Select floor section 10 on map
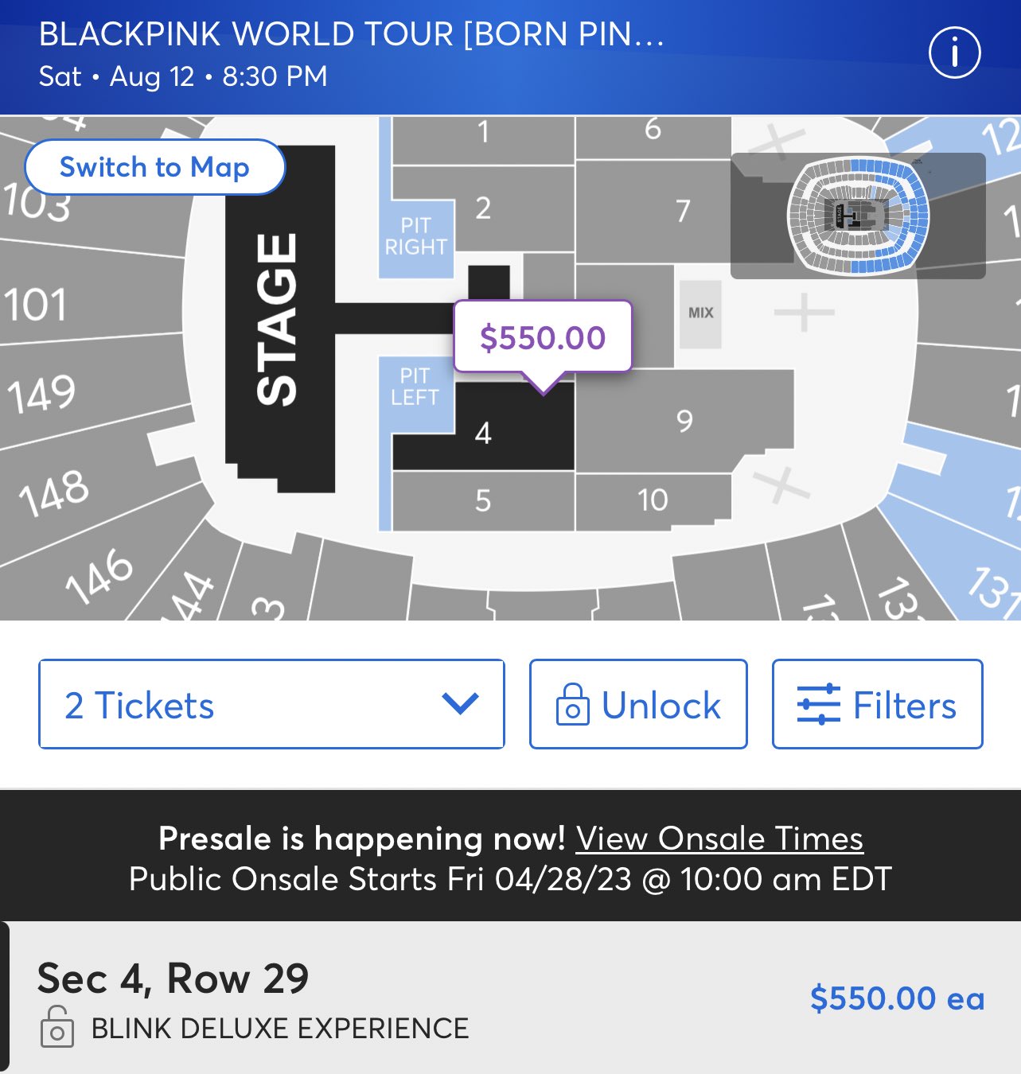Image resolution: width=1021 pixels, height=1074 pixels. pos(653,500)
